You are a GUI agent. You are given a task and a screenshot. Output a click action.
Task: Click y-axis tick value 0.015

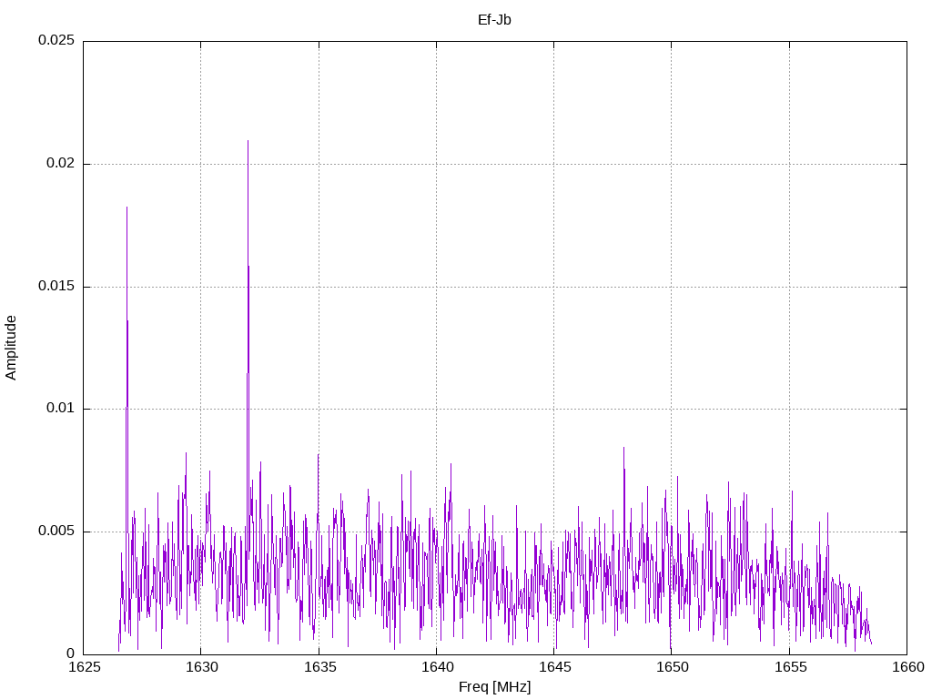pos(56,286)
